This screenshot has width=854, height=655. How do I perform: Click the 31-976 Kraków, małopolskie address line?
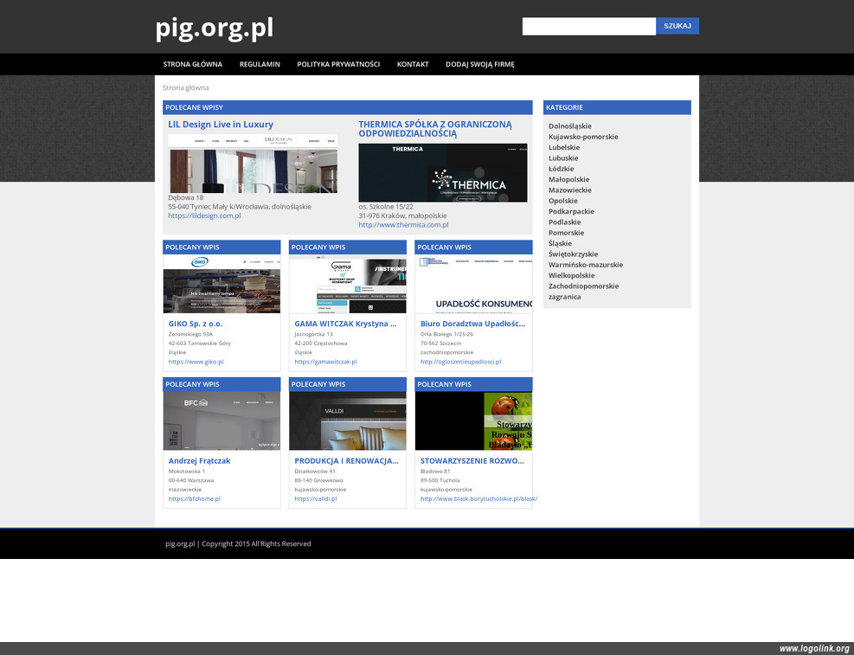[402, 215]
